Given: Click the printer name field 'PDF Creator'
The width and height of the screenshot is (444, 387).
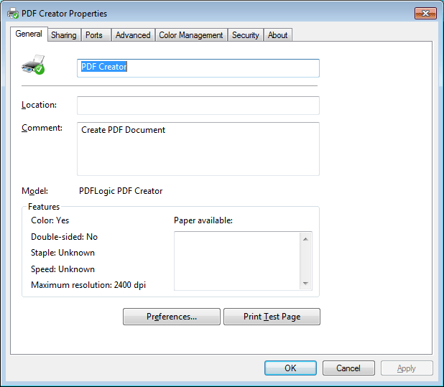Looking at the screenshot, I should (198, 68).
